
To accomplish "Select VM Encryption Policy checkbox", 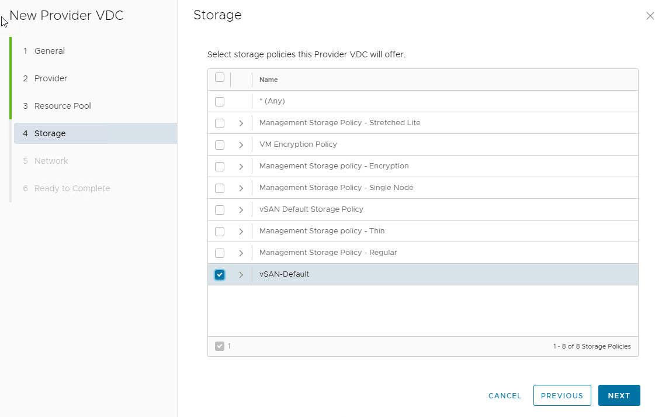I will tap(220, 145).
